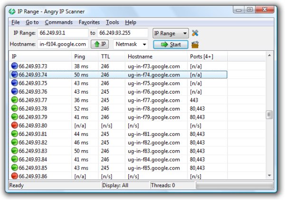Open the preferences wrench icon
Viewport: 285px width, 201px height.
click(195, 33)
